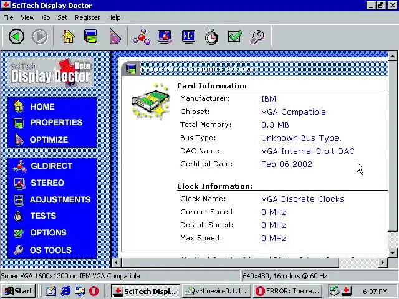Click the Windows Start button
Image resolution: width=399 pixels, height=299 pixels.
click(18, 291)
